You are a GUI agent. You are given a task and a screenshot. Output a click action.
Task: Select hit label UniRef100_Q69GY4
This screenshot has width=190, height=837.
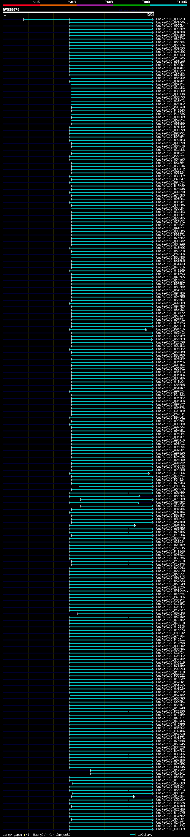coord(170,120)
